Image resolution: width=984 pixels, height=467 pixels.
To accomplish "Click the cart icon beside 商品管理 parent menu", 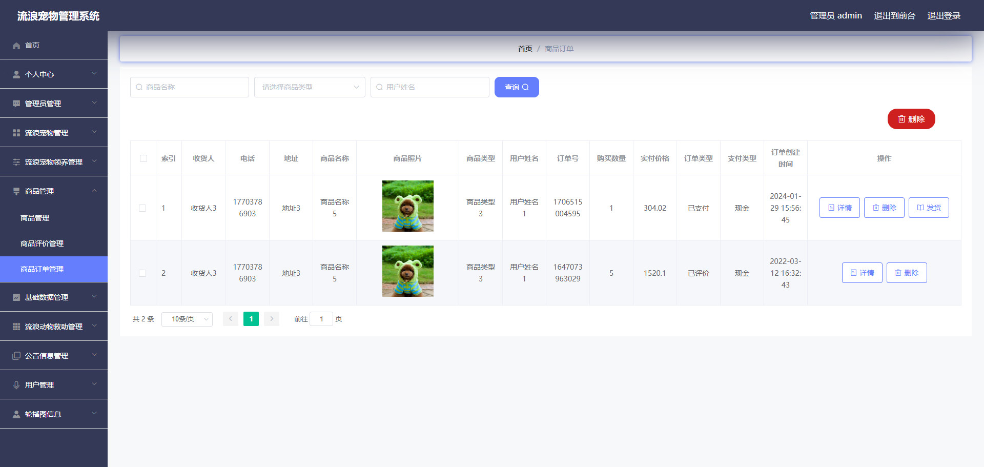I will 16,191.
